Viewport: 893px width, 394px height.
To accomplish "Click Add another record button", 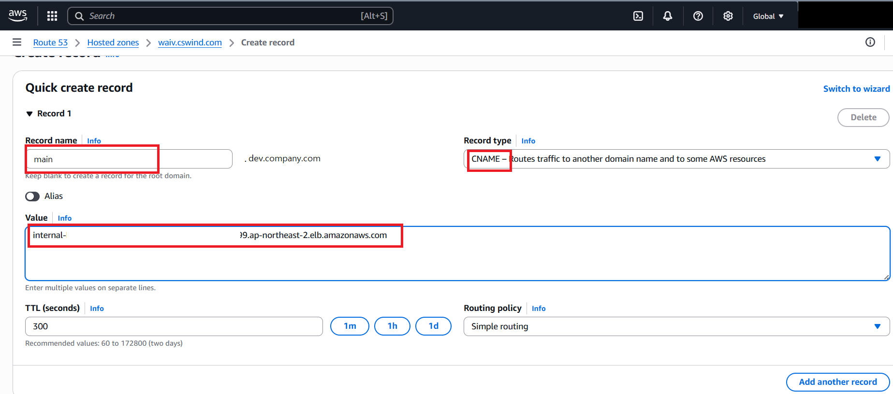I will coord(837,382).
